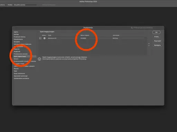Click the info icon beside scratch disk hint

(39, 59)
